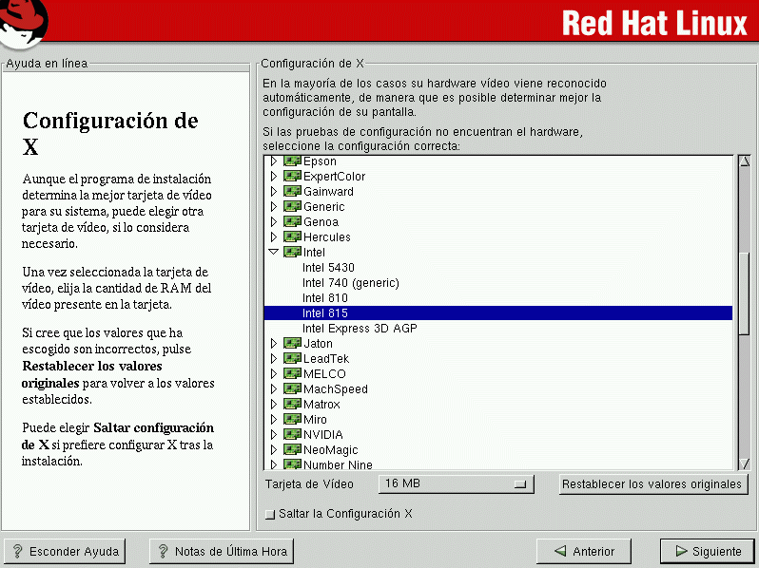Screen dimensions: 759x568
Task: Click the Hercules vendor card icon
Action: (292, 237)
